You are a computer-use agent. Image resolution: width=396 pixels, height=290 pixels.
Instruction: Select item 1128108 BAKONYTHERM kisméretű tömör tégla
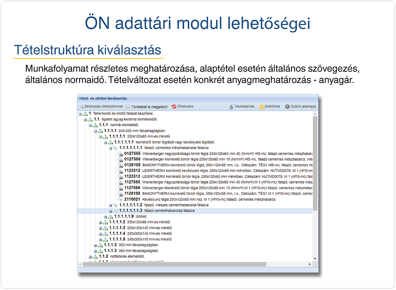tap(218, 193)
